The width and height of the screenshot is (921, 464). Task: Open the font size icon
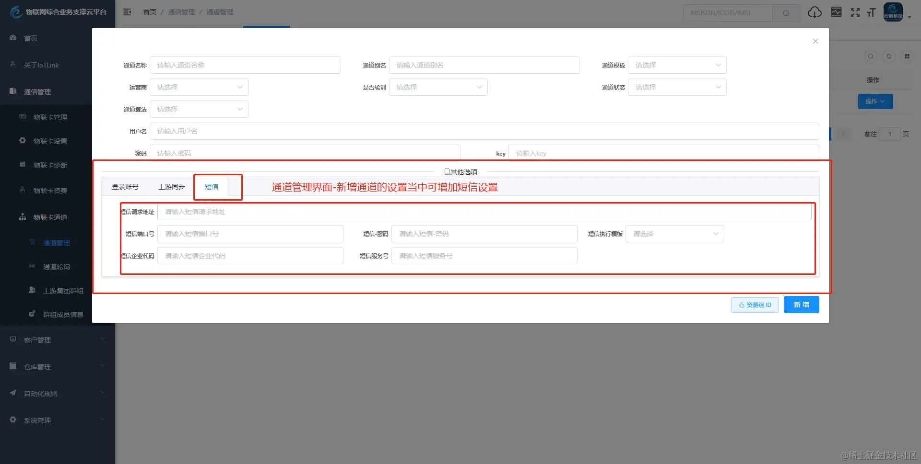coord(872,12)
